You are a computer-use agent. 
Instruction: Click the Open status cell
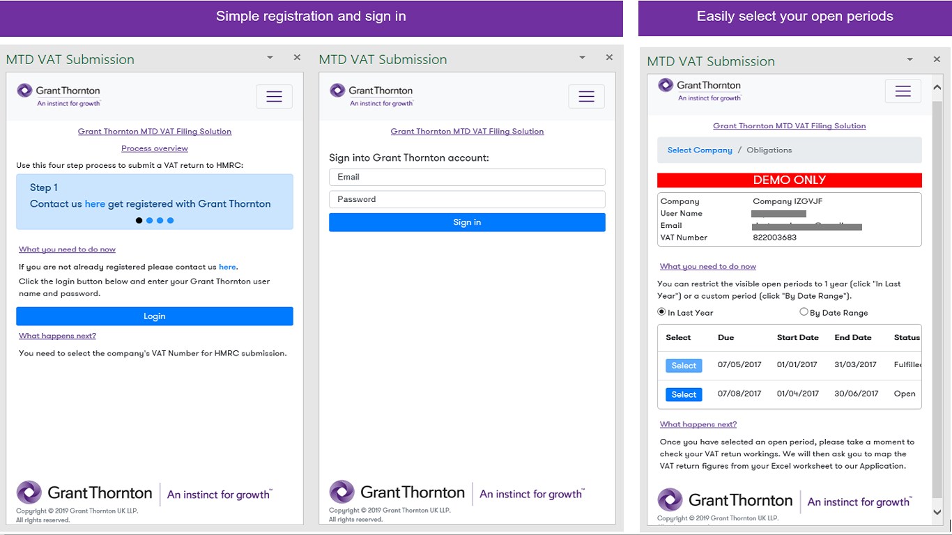click(x=905, y=394)
